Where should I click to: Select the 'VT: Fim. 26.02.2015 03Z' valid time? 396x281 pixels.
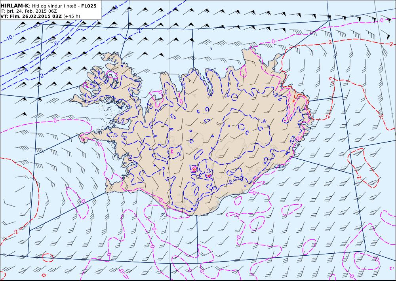pyautogui.click(x=31, y=16)
